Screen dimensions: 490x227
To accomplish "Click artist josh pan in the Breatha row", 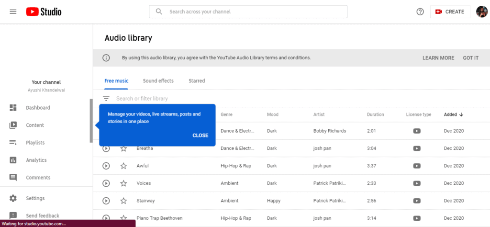I will pyautogui.click(x=322, y=148).
